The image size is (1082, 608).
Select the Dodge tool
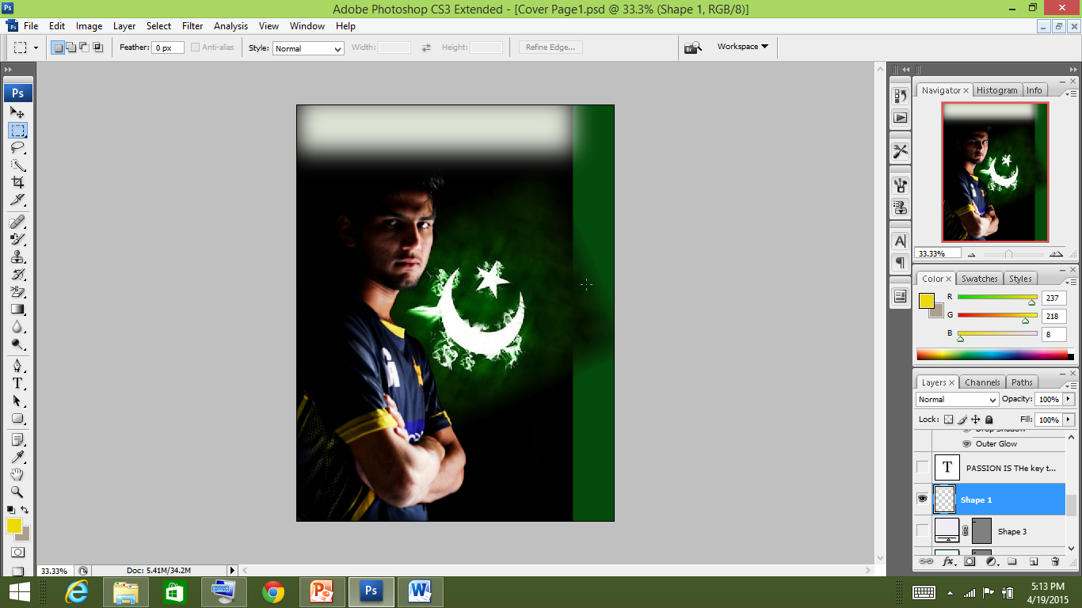click(17, 344)
